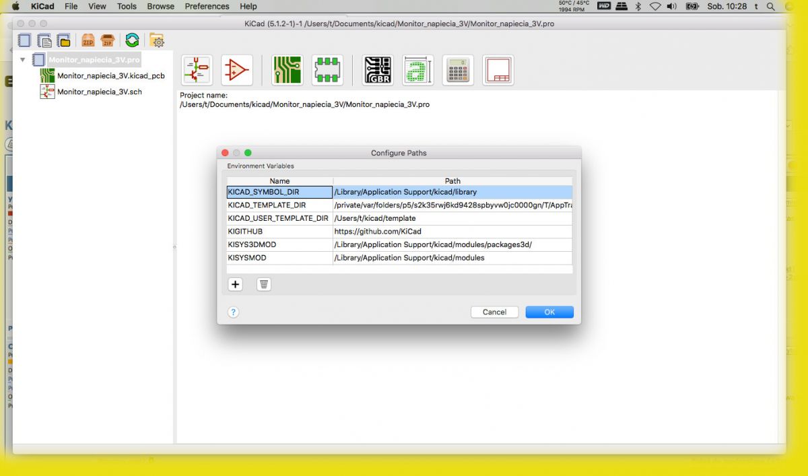The image size is (808, 476).
Task: Open the Apple menu
Action: 15,6
